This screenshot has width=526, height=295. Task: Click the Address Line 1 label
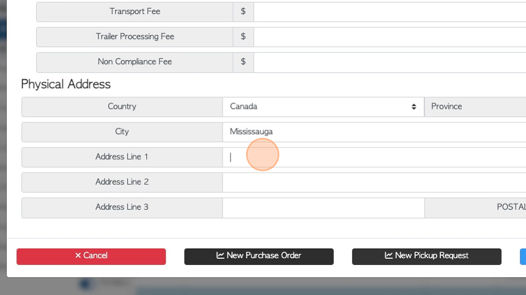[x=122, y=157]
